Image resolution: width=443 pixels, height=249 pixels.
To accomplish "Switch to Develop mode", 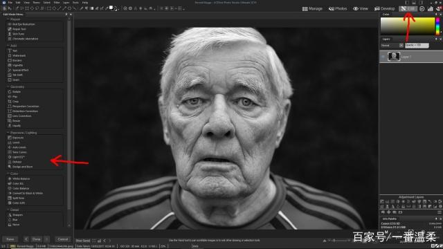I will (x=385, y=9).
